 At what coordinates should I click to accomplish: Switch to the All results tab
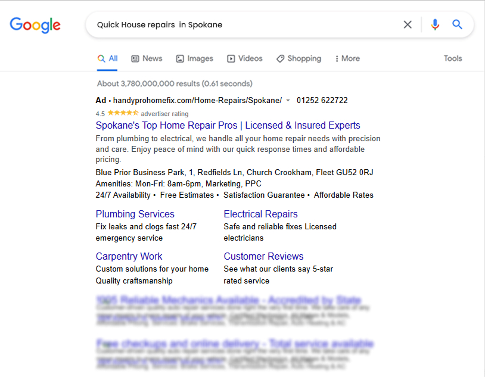[x=107, y=58]
